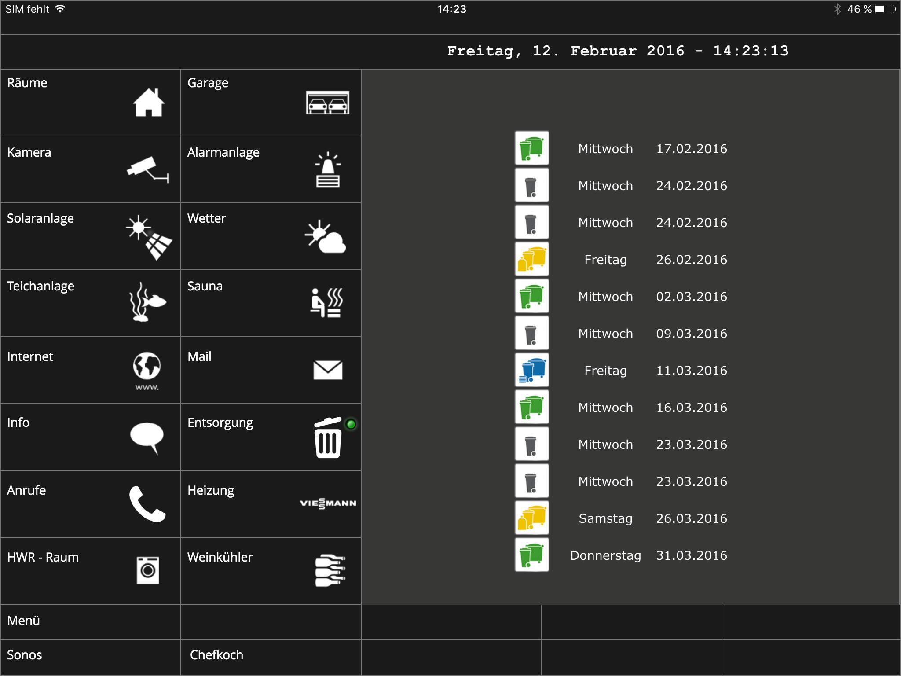
Task: Open the Menü entry
Action: pyautogui.click(x=90, y=621)
